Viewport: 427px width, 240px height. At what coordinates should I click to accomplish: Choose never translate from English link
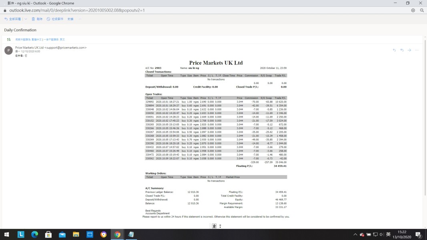(54, 40)
